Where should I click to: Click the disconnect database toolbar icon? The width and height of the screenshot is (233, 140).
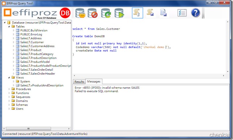click(93, 13)
